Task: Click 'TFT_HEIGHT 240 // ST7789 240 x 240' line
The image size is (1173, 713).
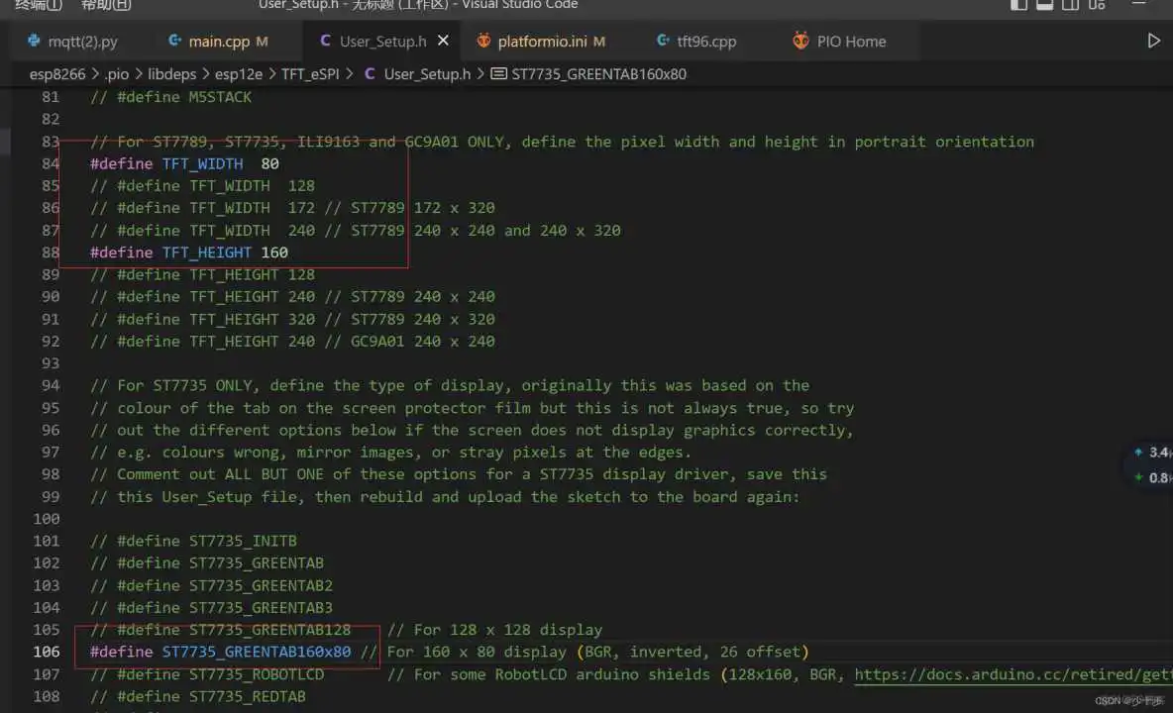Action: 292,297
